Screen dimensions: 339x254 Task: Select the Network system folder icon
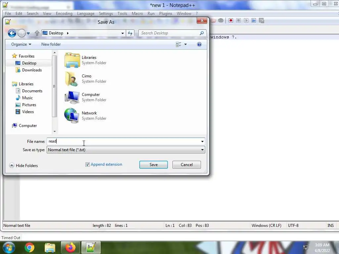[72, 116]
